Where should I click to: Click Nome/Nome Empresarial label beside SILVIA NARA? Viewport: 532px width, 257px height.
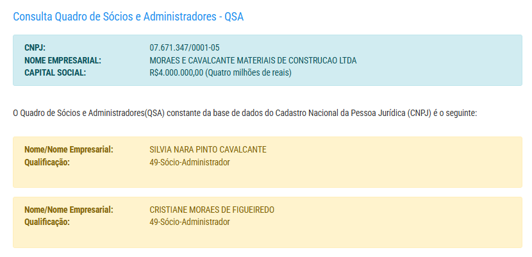69,149
